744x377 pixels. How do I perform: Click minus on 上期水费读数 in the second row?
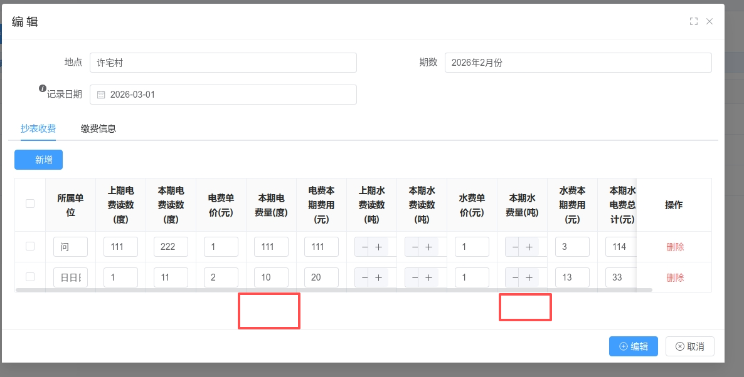pyautogui.click(x=364, y=277)
